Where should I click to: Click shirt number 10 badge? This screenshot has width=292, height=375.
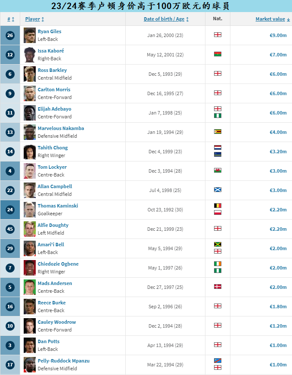10,326
